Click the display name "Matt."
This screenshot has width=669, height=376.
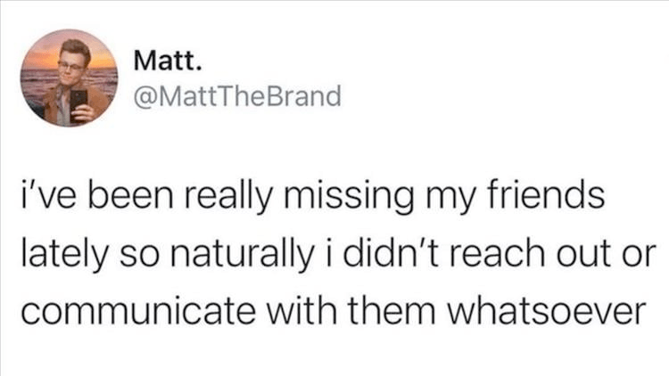[x=167, y=62]
